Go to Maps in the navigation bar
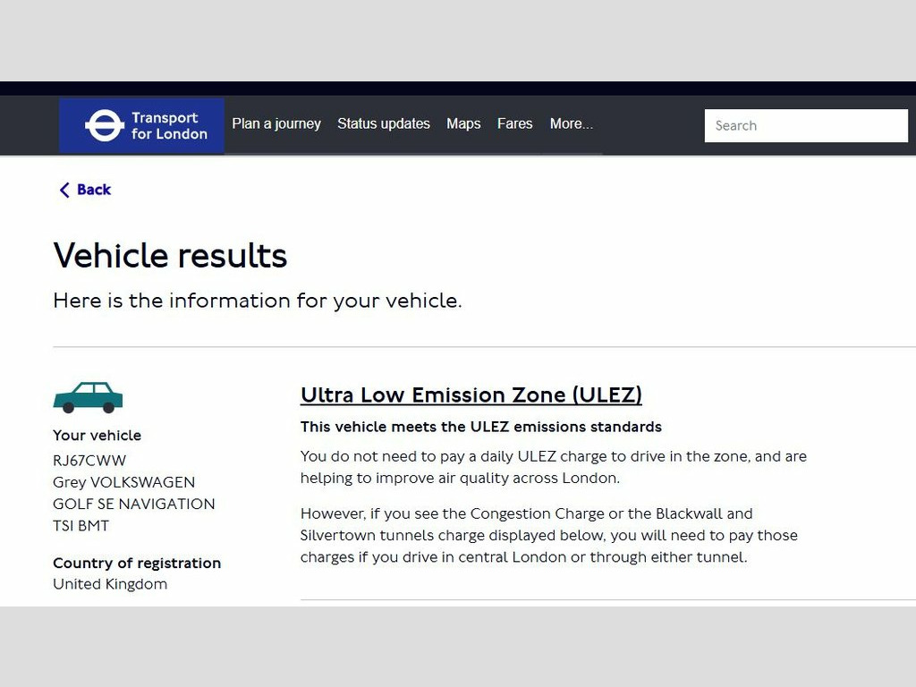Screen dimensions: 916x687 point(463,124)
